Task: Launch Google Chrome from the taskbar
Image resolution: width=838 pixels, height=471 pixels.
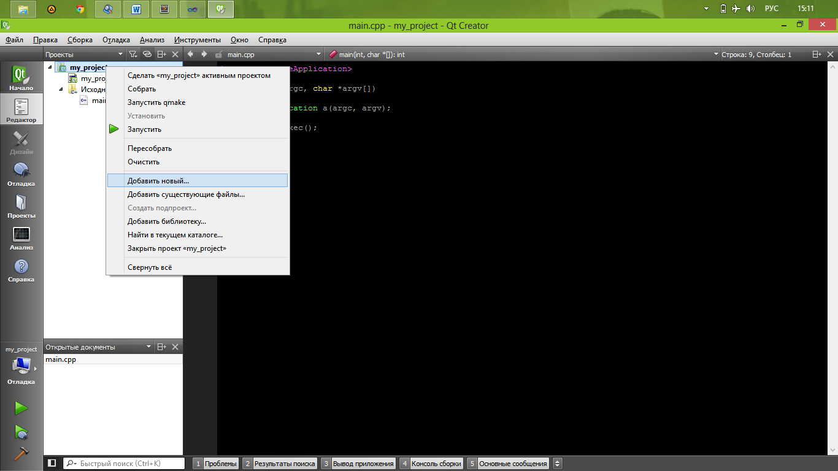Action: tap(80, 9)
